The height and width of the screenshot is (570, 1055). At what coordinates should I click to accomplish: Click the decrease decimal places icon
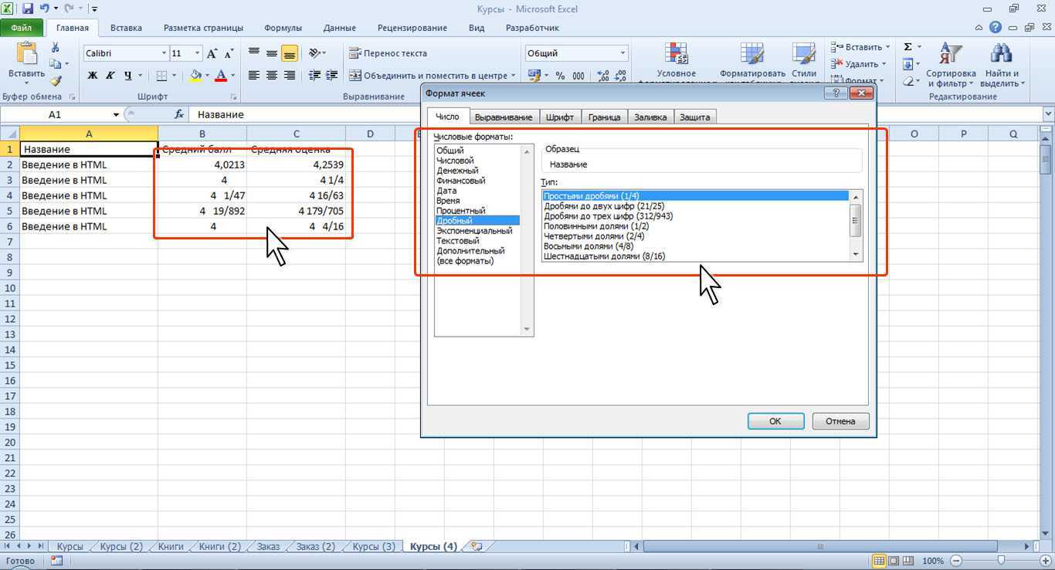tap(621, 76)
